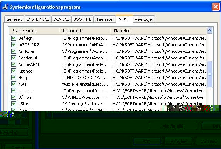Toggle the AirNCFG checkbox
Screen dimensions: 221x149
point(13,51)
